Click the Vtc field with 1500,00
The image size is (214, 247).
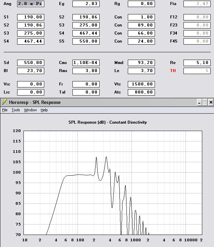tap(141, 84)
